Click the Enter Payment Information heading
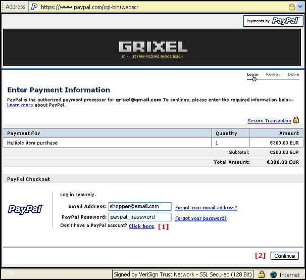The height and width of the screenshot is (280, 306). pos(59,90)
